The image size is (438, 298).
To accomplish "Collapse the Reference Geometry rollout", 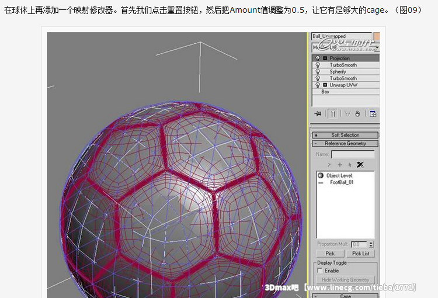I will click(345, 143).
